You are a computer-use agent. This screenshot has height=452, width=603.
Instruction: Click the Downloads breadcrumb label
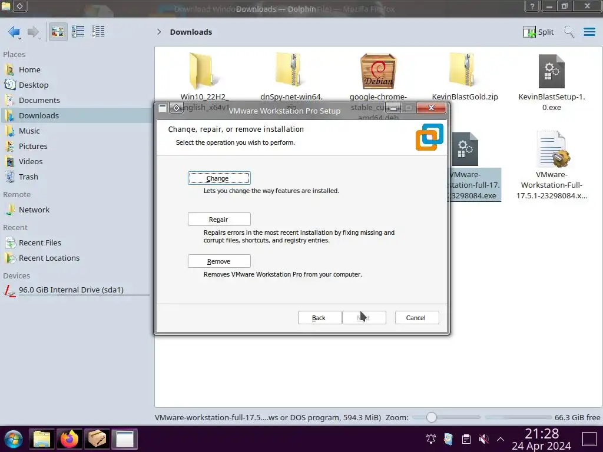click(x=191, y=32)
